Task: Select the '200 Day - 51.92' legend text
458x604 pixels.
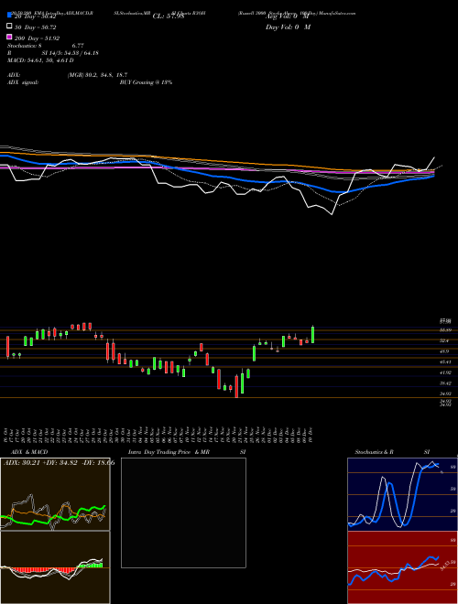Action: 37,38
